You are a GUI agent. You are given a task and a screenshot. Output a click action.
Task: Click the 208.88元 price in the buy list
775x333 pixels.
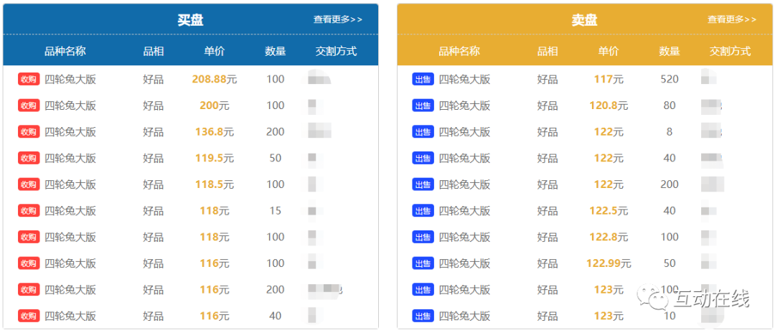214,80
